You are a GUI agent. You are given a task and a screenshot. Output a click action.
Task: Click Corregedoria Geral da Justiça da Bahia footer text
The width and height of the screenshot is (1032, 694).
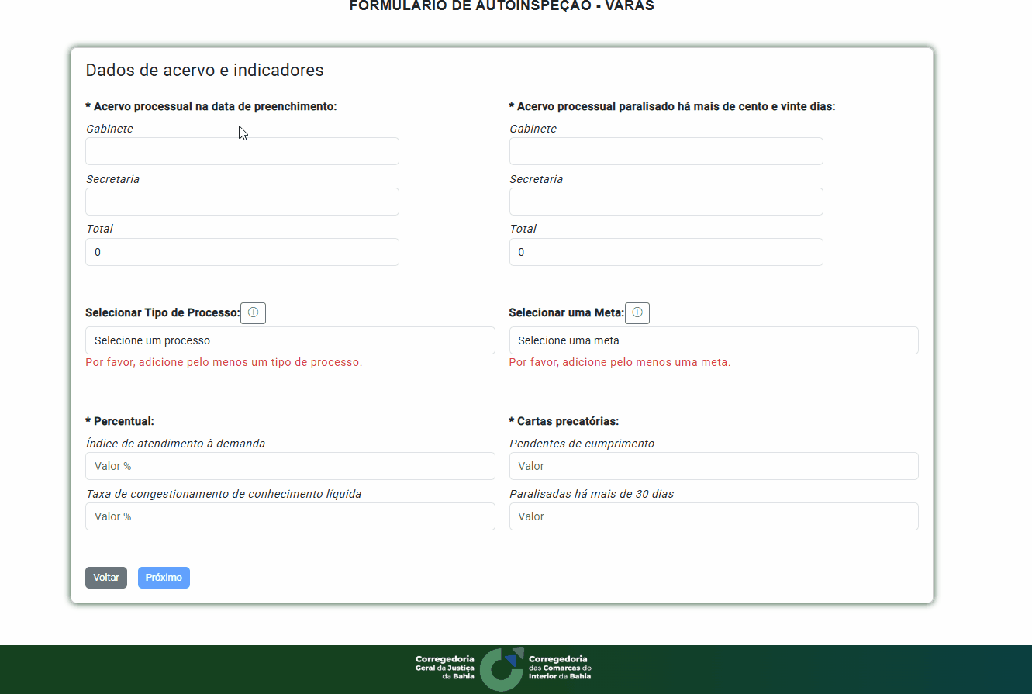444,668
